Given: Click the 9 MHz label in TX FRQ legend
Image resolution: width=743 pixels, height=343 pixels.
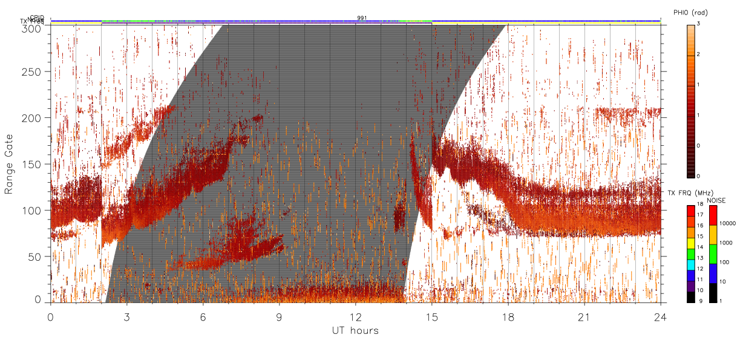Looking at the screenshot, I should point(701,301).
